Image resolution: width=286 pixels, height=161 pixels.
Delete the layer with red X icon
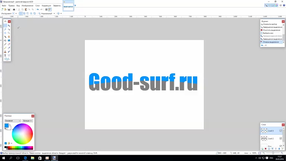[x=266, y=149]
